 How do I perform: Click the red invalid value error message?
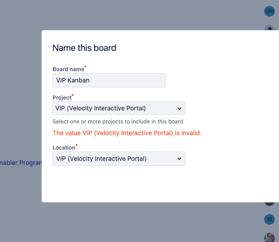pos(127,133)
